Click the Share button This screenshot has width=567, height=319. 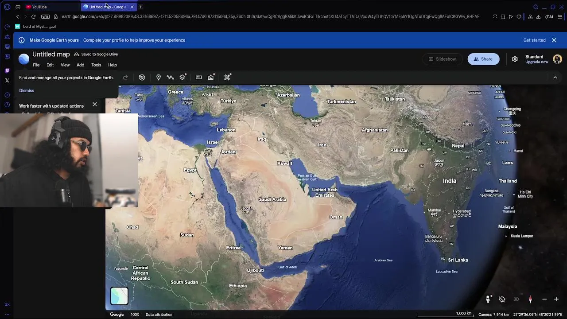[483, 59]
